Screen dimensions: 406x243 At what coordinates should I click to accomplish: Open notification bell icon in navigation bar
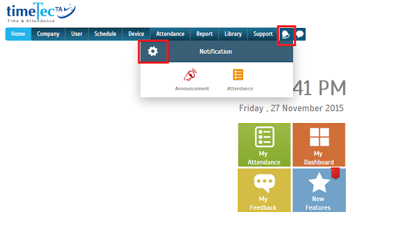click(285, 34)
